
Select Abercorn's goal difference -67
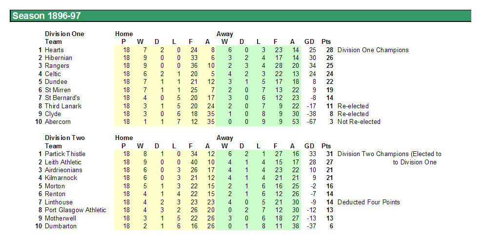coord(311,121)
